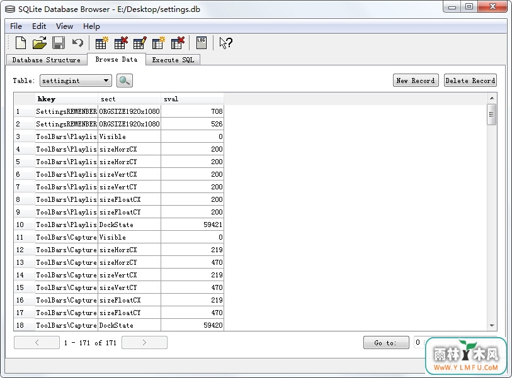Click the sizeHorzCY cell in row 13
Image resolution: width=512 pixels, height=378 pixels.
click(x=129, y=262)
